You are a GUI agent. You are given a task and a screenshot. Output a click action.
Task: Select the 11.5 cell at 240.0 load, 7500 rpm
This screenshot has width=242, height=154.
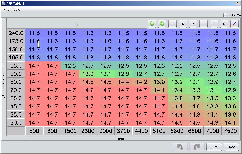click(x=230, y=33)
